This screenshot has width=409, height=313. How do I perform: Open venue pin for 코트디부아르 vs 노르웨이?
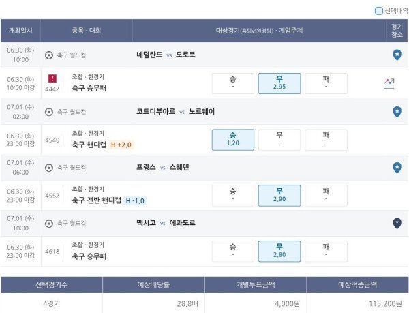pos(397,112)
